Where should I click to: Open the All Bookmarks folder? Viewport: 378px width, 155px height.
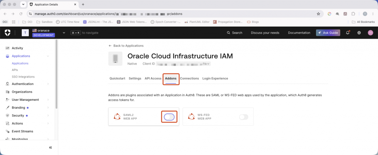coord(363,22)
